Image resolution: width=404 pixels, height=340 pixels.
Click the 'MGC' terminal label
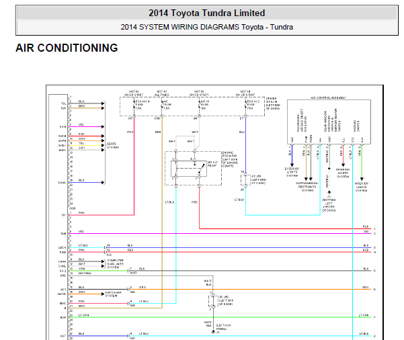coord(63,304)
